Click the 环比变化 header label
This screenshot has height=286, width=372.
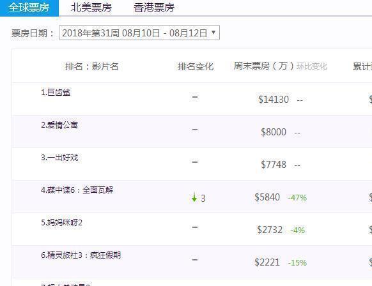(x=312, y=66)
